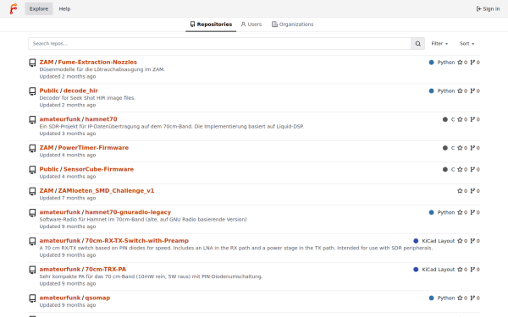This screenshot has width=508, height=317.
Task: Click repo icon beside 70cm-TRX-PA
Action: 32,270
